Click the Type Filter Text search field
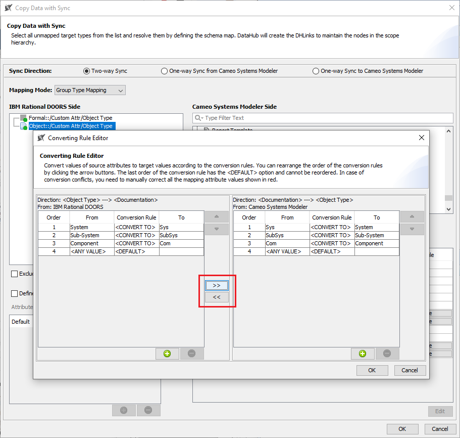The width and height of the screenshot is (460, 438). tap(323, 118)
